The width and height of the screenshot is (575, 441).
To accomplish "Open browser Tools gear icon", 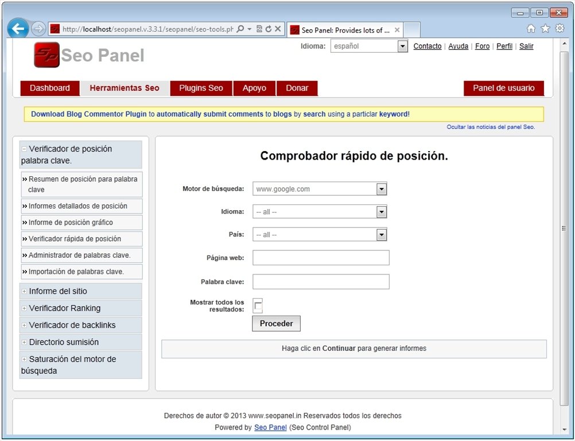I will tap(560, 28).
